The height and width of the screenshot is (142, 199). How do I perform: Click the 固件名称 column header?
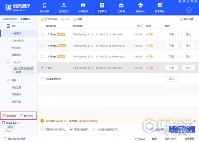78,26
